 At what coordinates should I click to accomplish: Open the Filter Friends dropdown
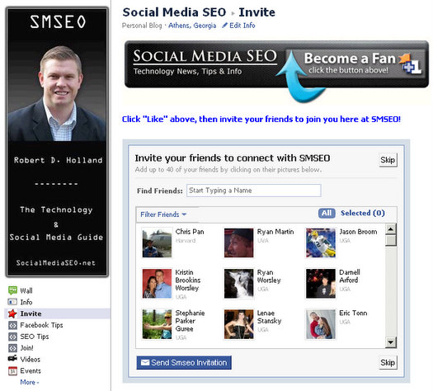click(x=163, y=214)
